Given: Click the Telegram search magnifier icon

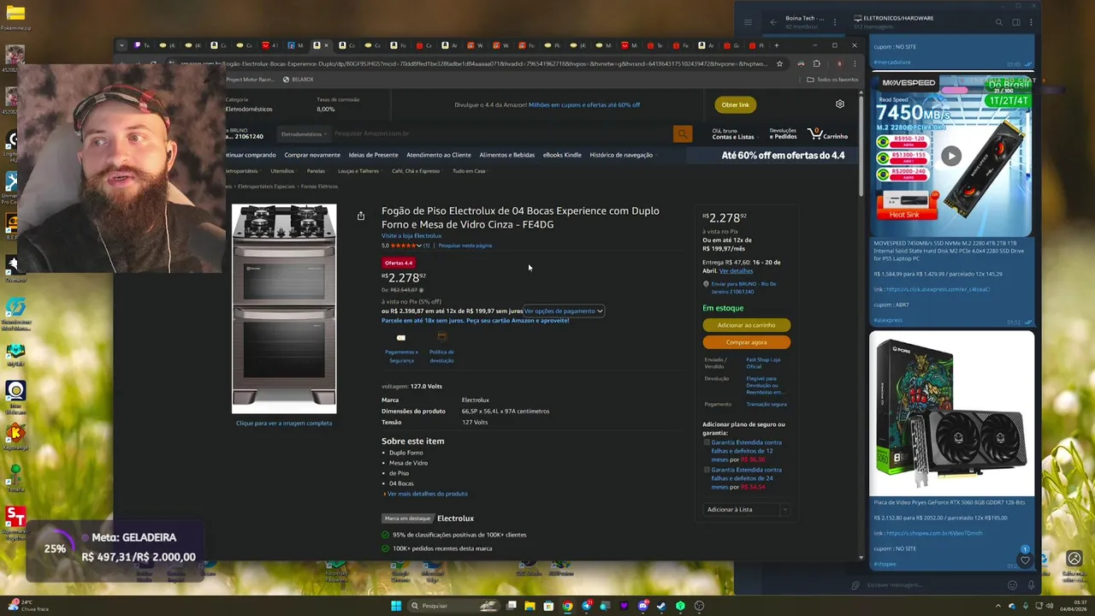Looking at the screenshot, I should (998, 22).
